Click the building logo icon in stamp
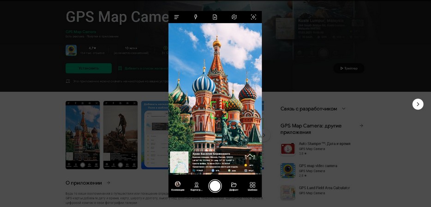 click(250, 157)
